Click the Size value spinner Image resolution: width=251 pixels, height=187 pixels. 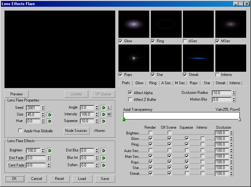click(x=43, y=115)
